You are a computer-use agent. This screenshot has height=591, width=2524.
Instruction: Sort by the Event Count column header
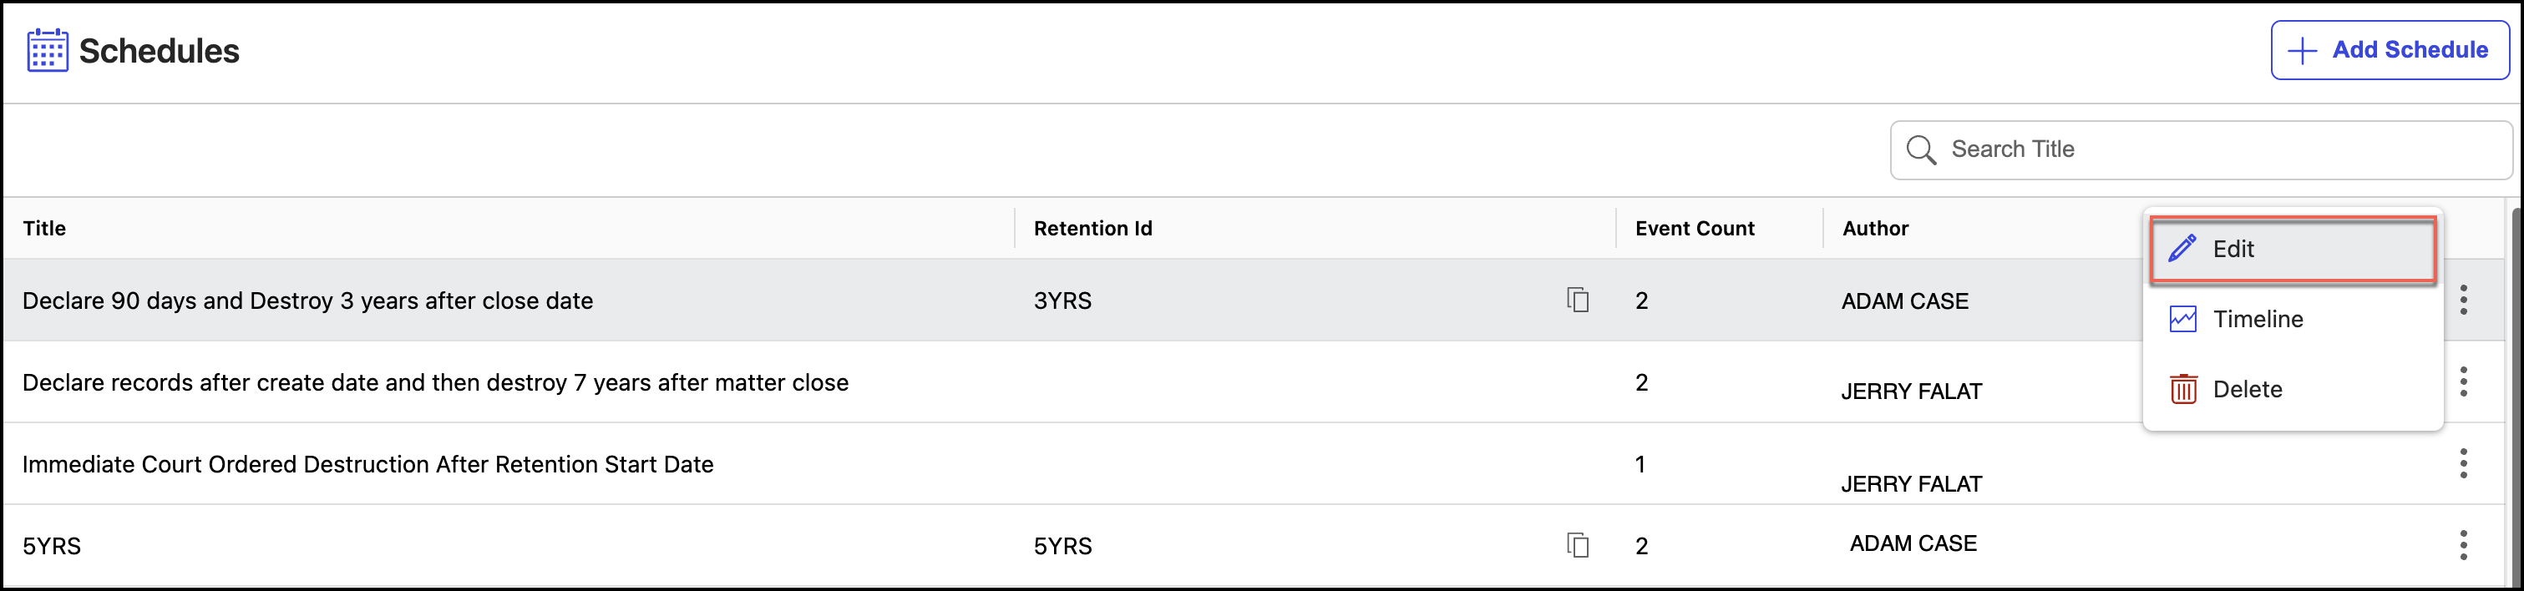(1694, 228)
